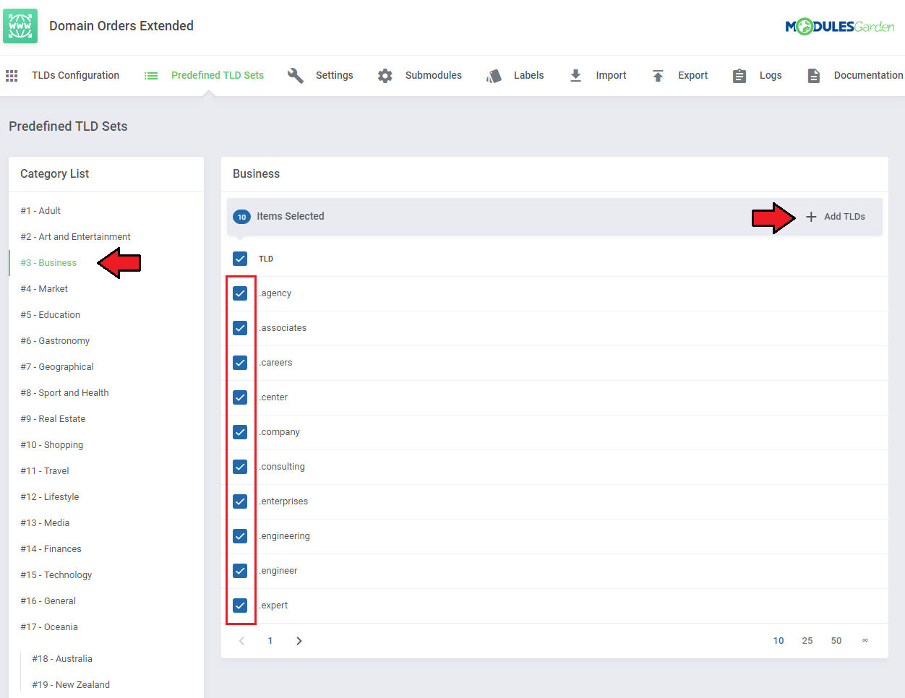Open the Export tab
Viewport: 905px width, 698px height.
click(x=693, y=76)
